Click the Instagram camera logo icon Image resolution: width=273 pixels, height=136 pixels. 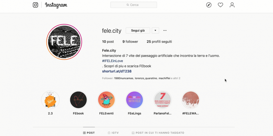click(x=36, y=5)
